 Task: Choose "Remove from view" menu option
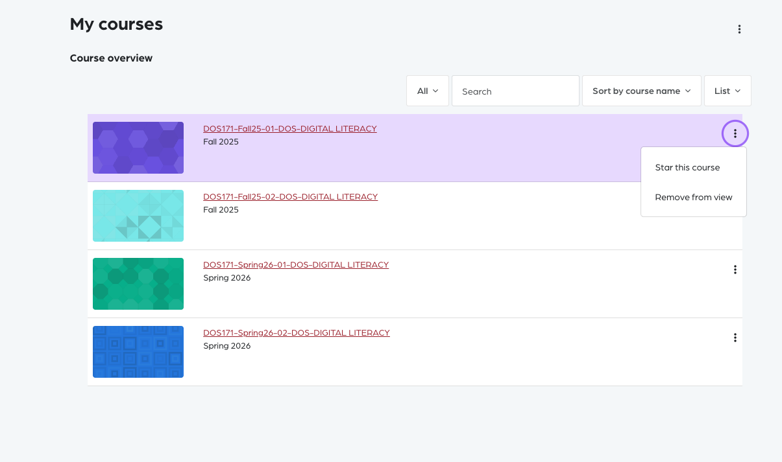694,197
